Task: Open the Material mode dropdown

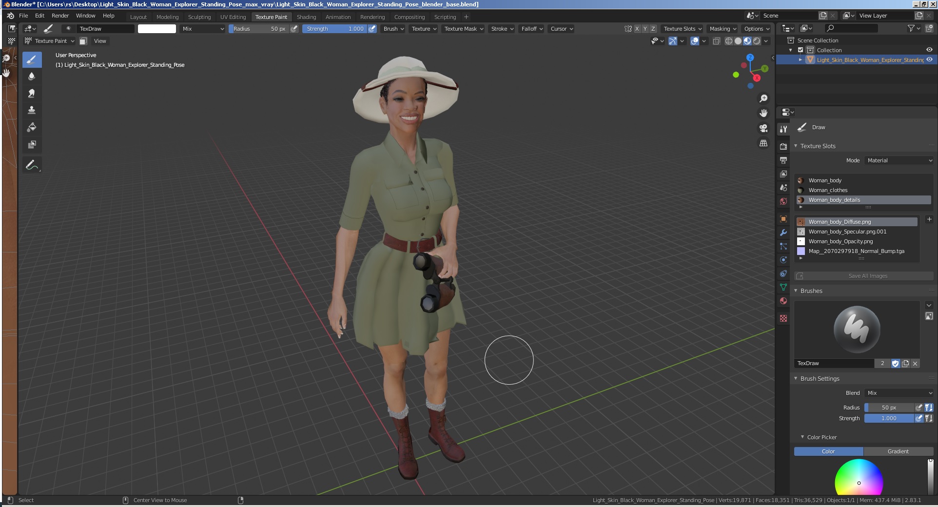Action: point(899,160)
